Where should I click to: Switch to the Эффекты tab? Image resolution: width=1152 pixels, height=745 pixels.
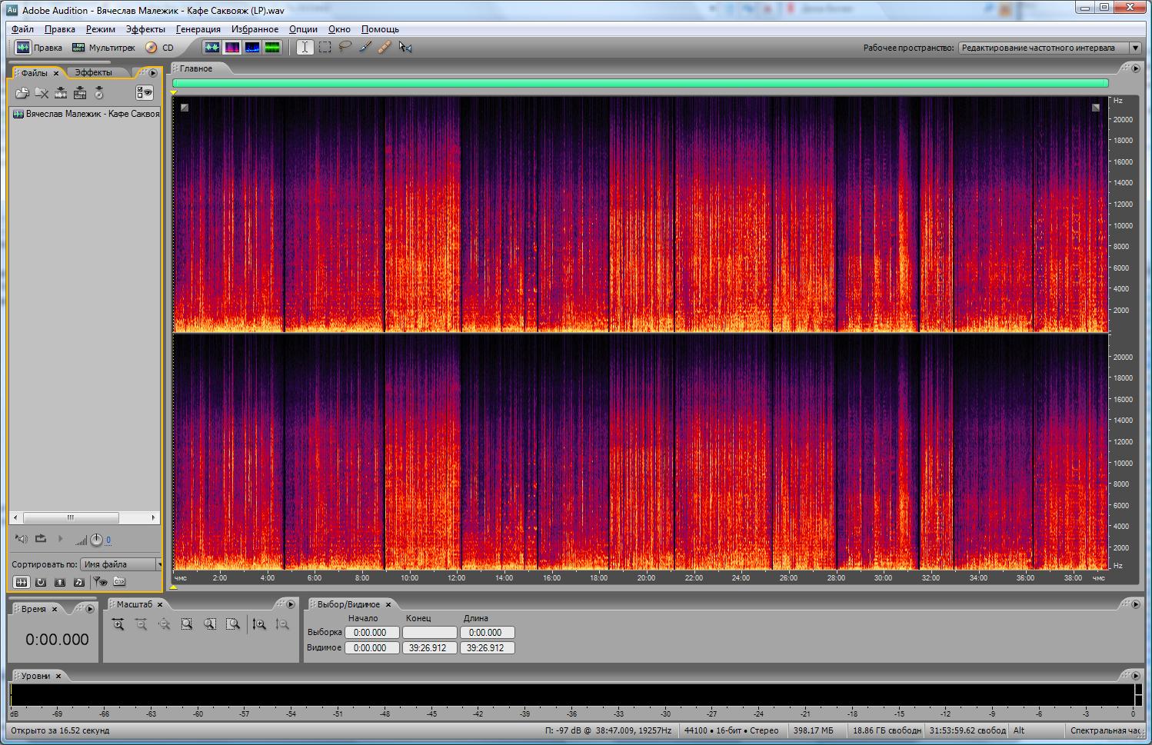(93, 72)
